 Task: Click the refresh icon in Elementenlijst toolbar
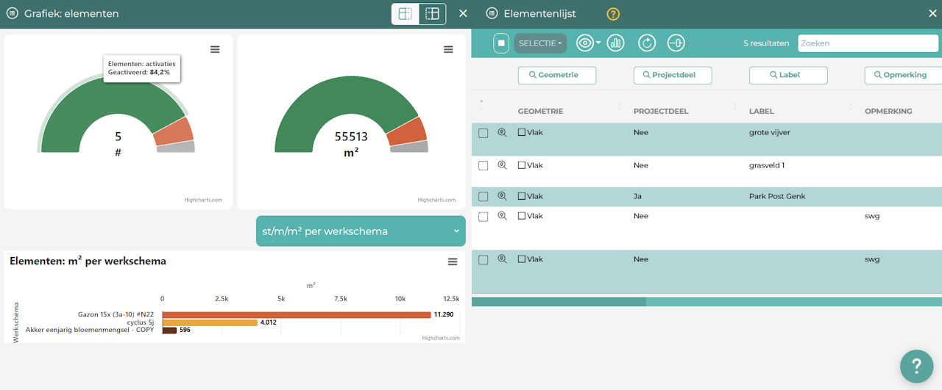646,43
